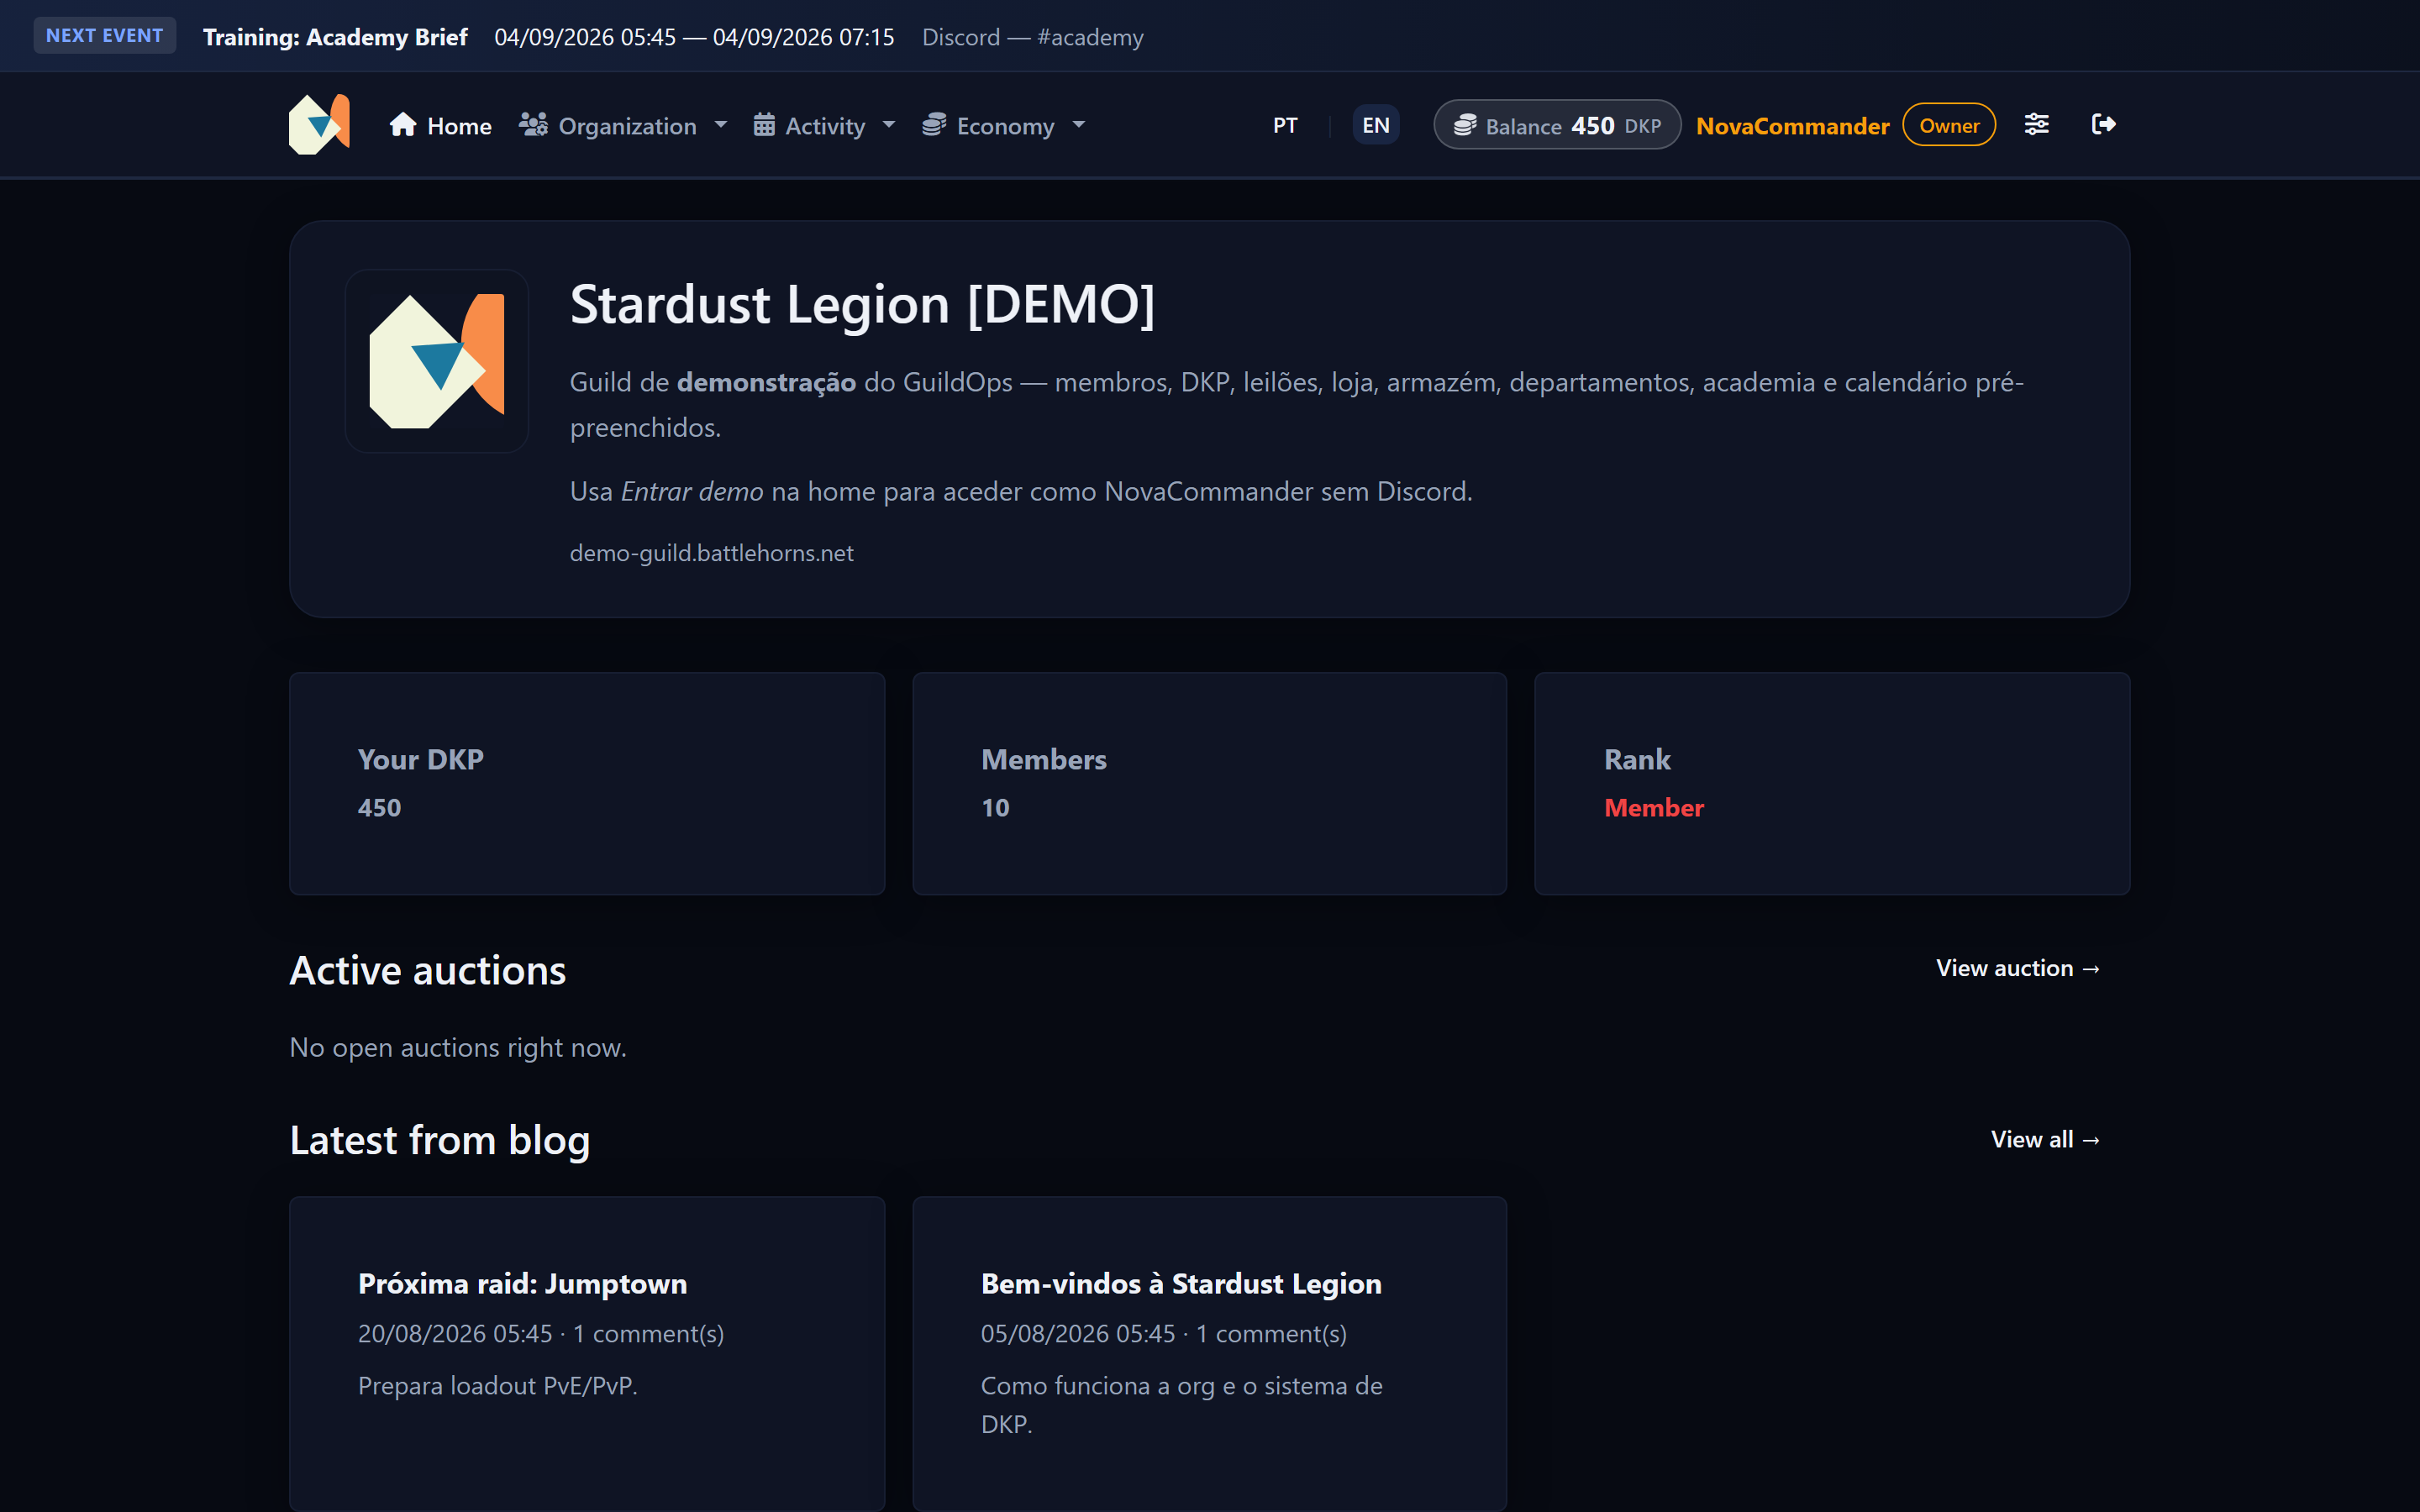Click the Economy coins icon

tap(934, 124)
